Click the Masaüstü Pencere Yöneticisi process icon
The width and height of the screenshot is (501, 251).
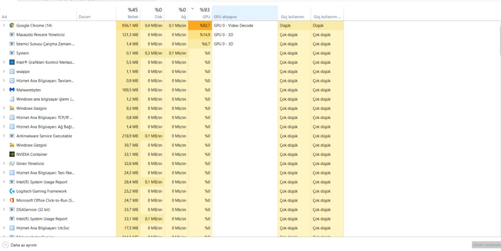pos(12,35)
